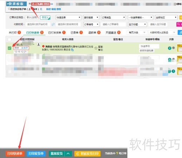Click the yellow express template thumbnail in first row
Viewport: 182px width, 158px height.
(179, 48)
